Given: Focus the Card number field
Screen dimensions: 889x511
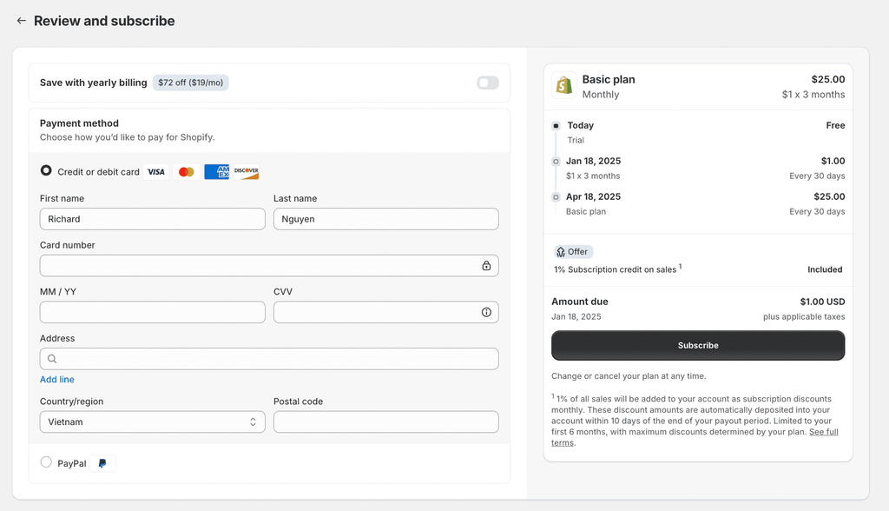Looking at the screenshot, I should click(x=269, y=266).
